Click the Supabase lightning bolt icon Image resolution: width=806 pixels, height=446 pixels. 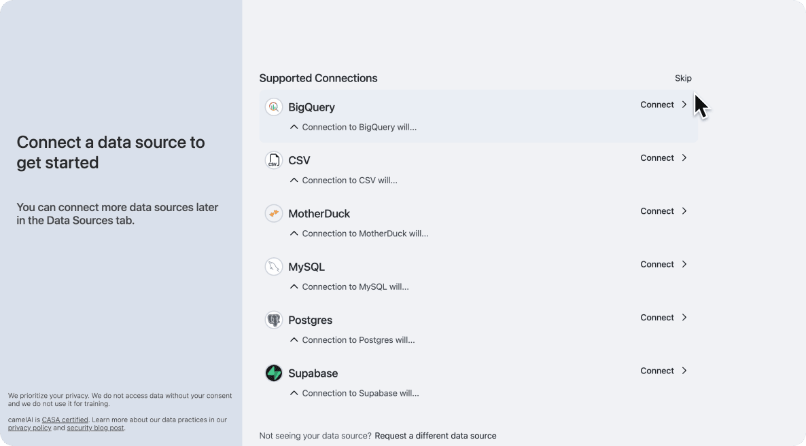pos(273,373)
